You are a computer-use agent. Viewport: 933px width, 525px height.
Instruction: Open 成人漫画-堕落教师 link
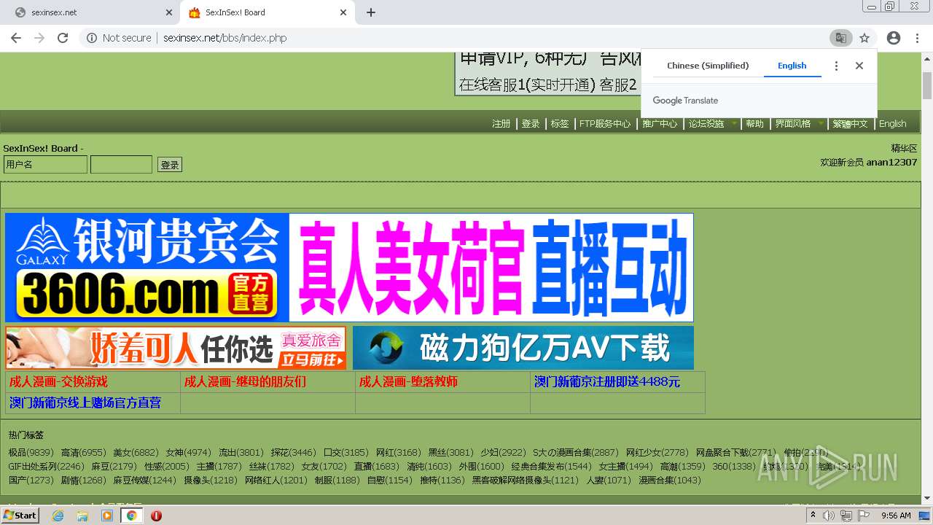(408, 381)
